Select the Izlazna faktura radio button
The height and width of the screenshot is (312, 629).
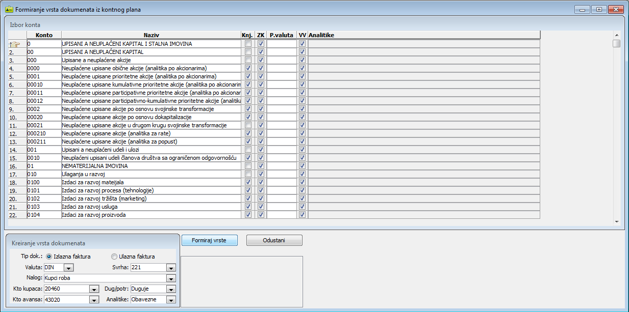click(49, 257)
